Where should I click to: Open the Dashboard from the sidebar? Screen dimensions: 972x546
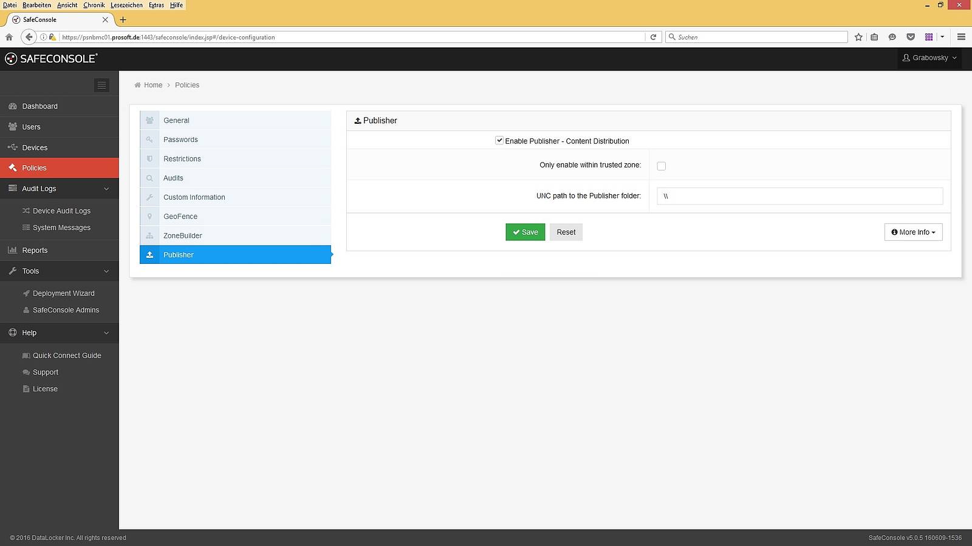click(x=39, y=106)
